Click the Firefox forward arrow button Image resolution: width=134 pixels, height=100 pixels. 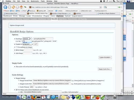click(10, 7)
